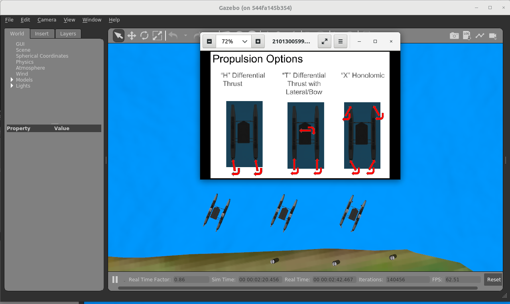Activate the rotate mode tool
Screen dimensions: 510x304
[x=144, y=35]
